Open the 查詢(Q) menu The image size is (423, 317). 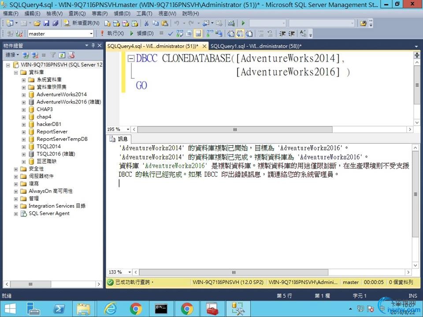click(x=77, y=13)
